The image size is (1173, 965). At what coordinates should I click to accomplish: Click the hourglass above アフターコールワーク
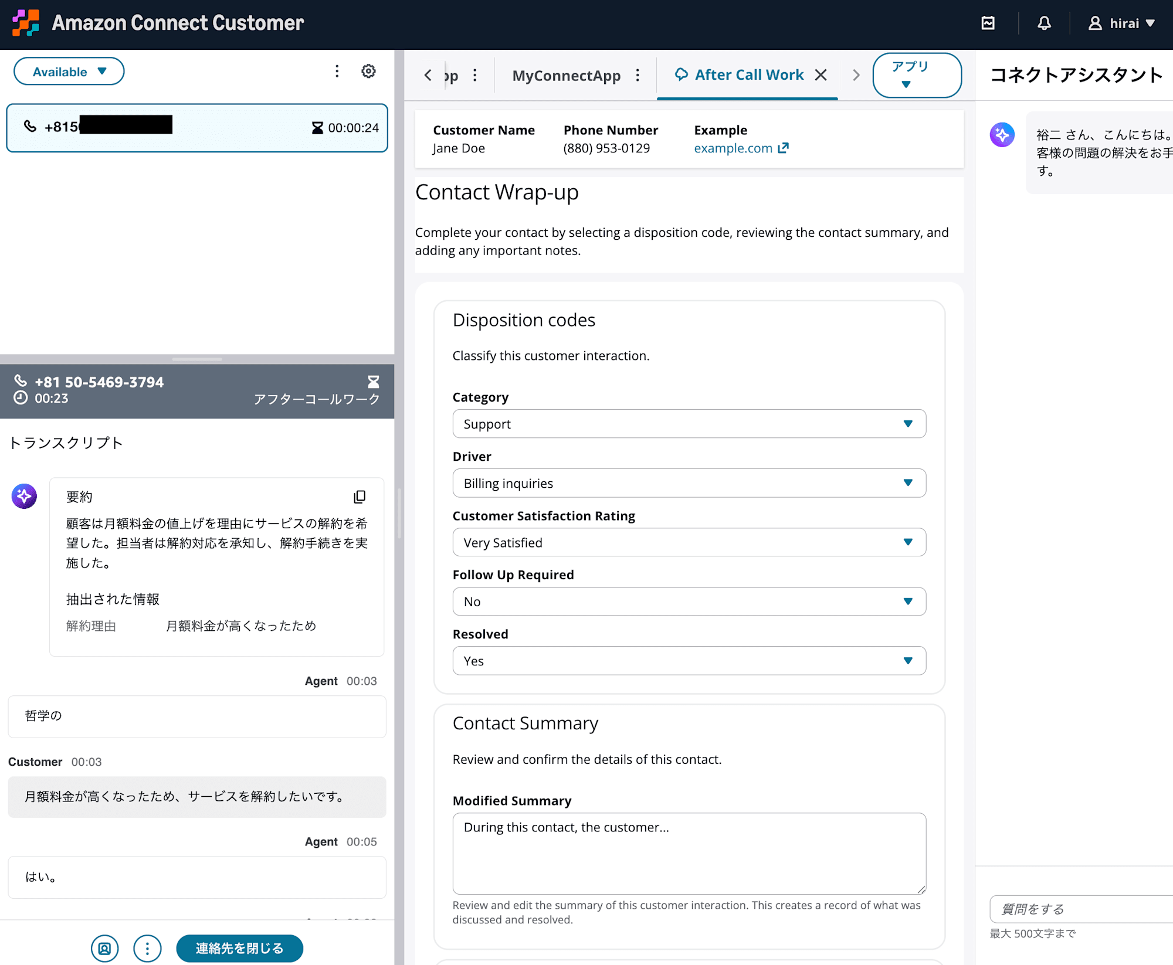tap(373, 382)
